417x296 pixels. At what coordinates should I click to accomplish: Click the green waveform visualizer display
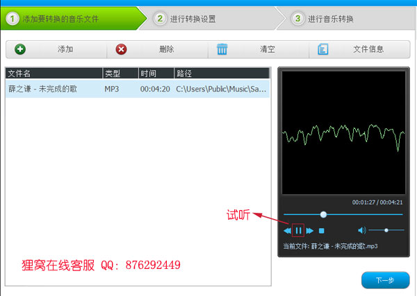coord(343,132)
